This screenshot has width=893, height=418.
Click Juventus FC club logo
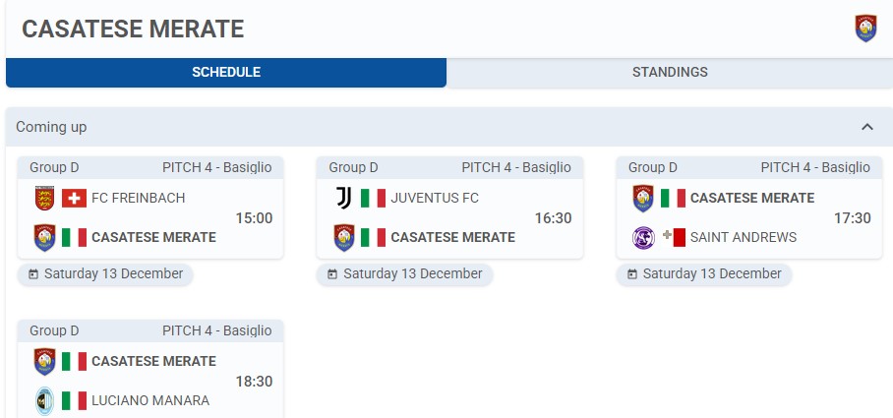pos(343,199)
